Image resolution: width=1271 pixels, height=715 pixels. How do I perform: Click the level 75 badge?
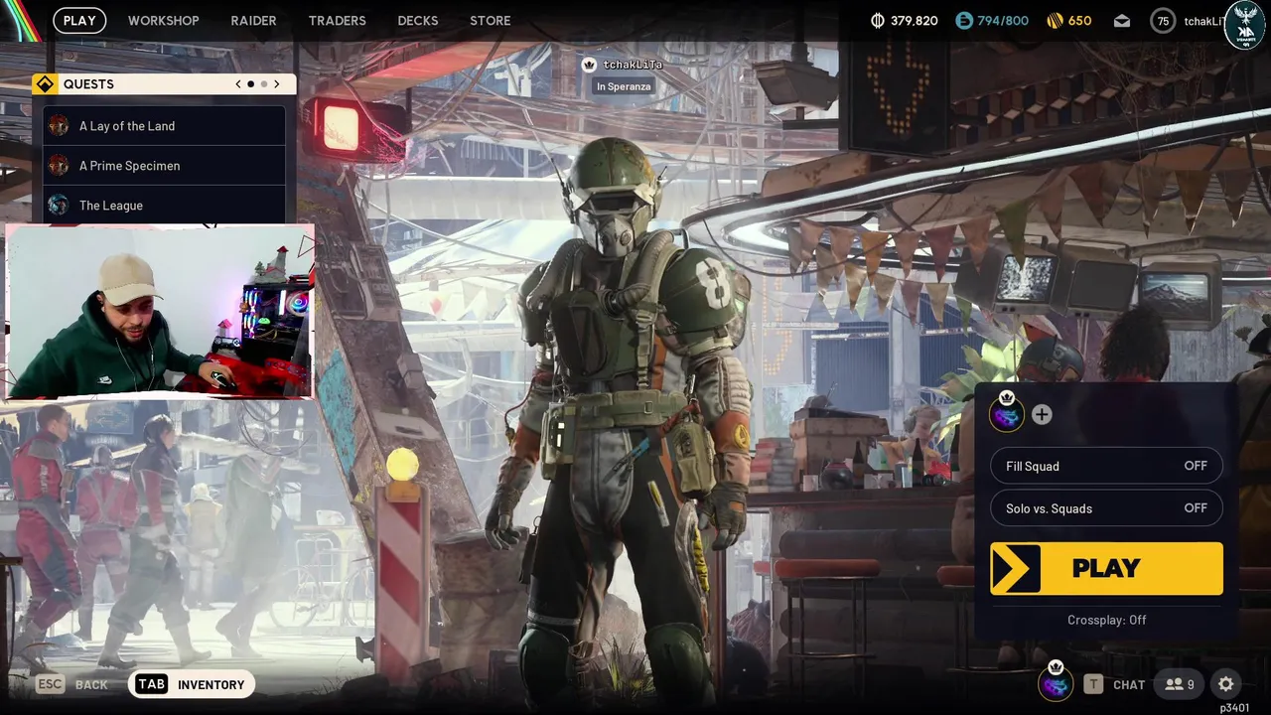1163,20
